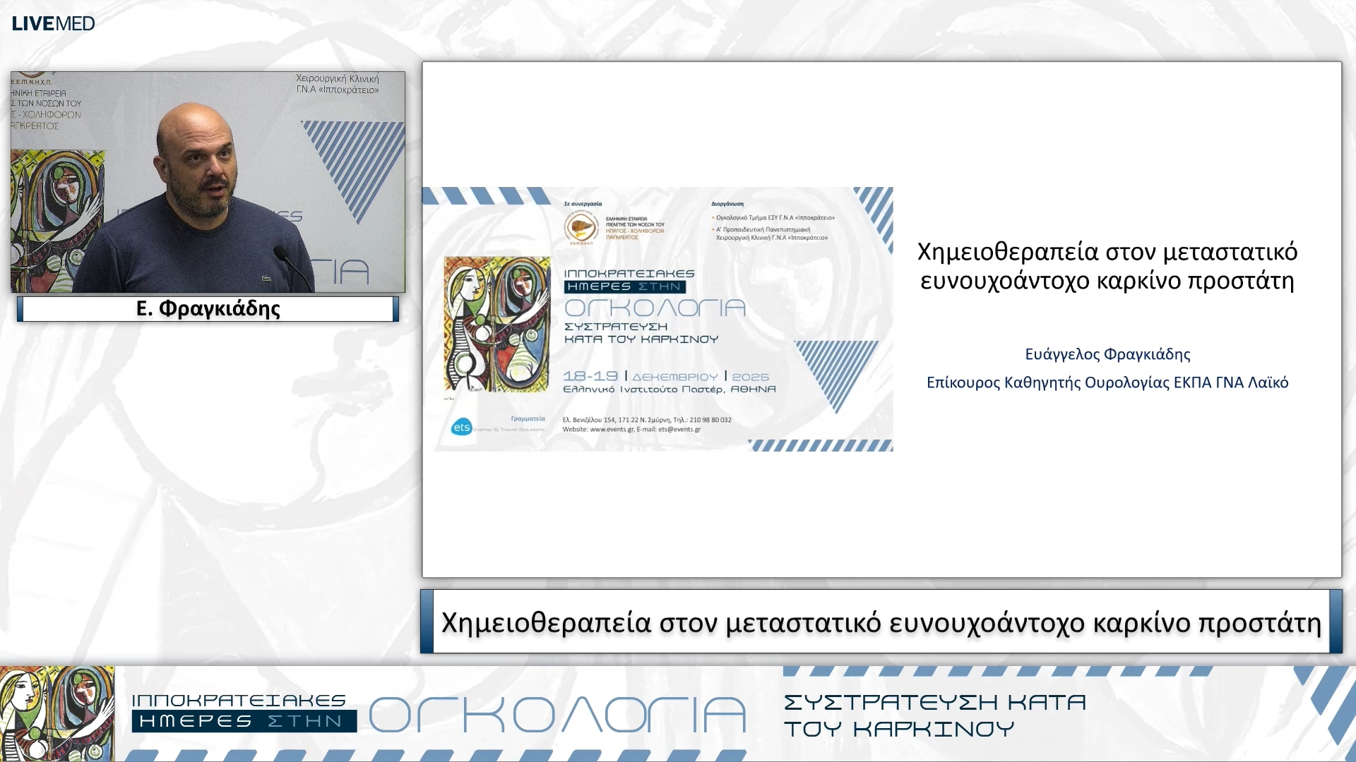Viewport: 1356px width, 762px height.
Task: Open the Picasso painting in slide poster
Action: click(x=496, y=325)
